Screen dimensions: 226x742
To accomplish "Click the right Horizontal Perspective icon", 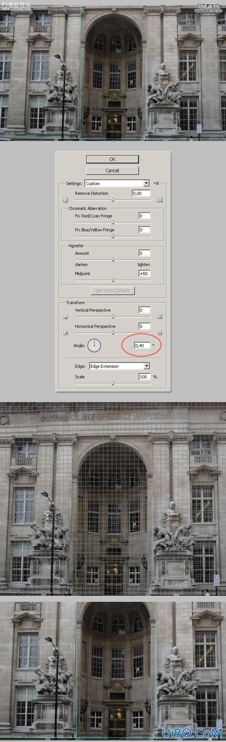I will click(160, 333).
